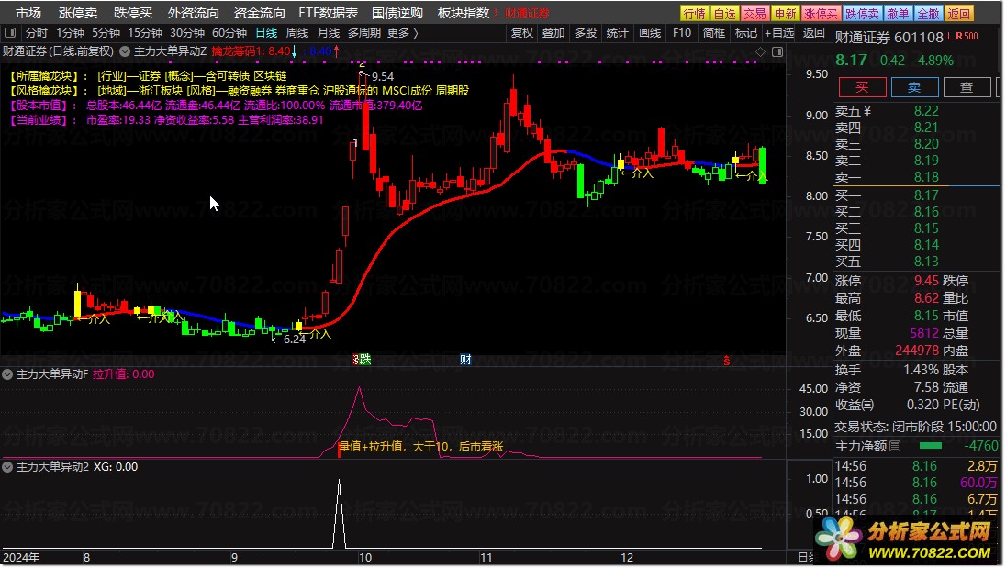Viewport: 1006px width, 568px height.
Task: Expand the 更多 periods chevron
Action: coord(416,32)
